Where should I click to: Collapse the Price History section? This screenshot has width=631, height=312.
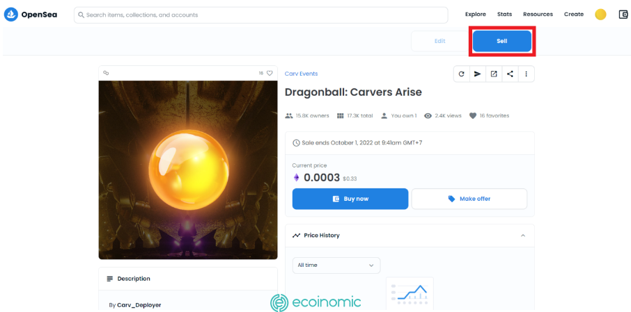click(523, 236)
